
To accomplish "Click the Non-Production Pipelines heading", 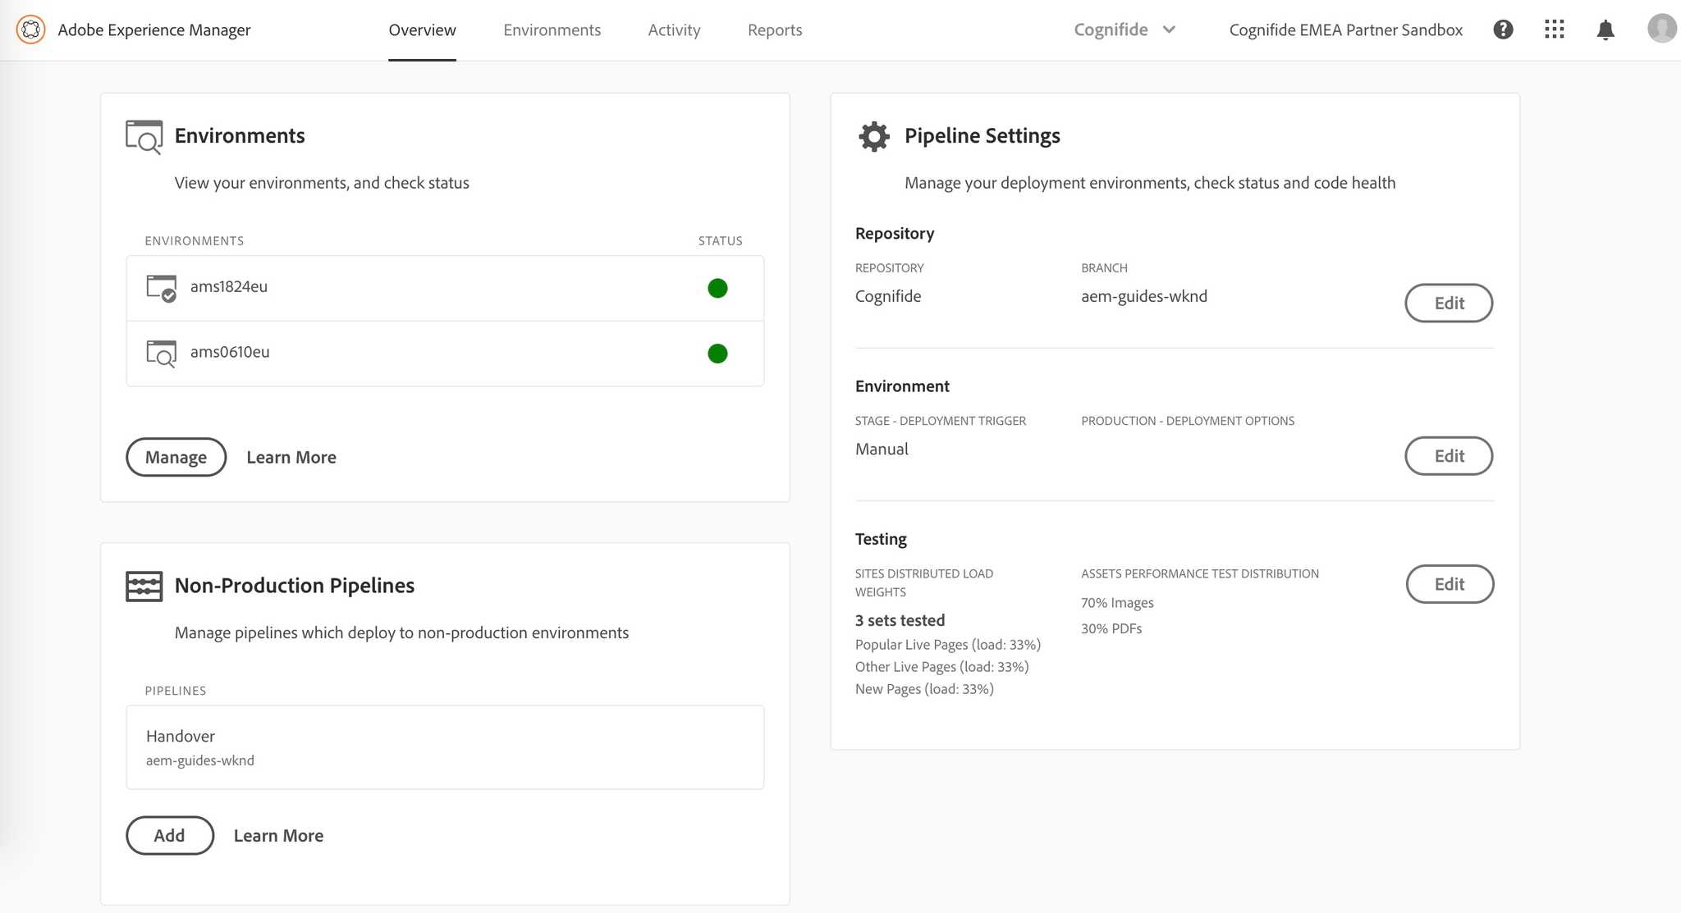I will pyautogui.click(x=295, y=585).
